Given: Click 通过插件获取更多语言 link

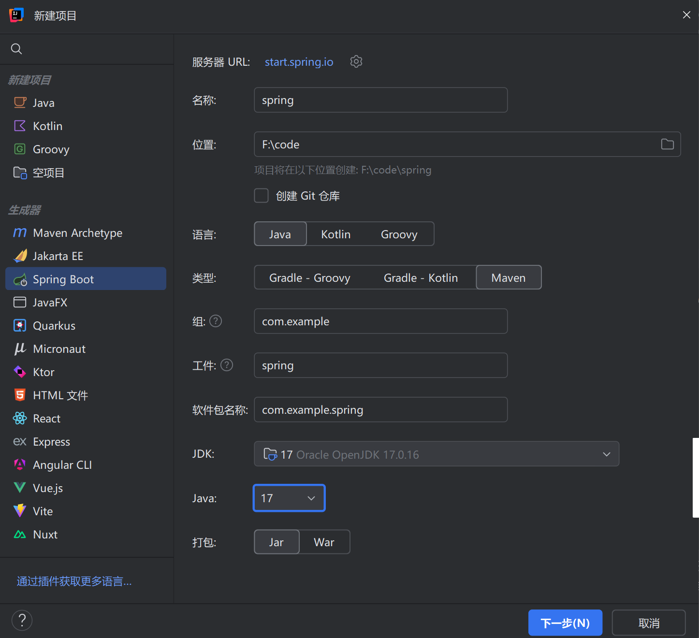Looking at the screenshot, I should point(74,581).
